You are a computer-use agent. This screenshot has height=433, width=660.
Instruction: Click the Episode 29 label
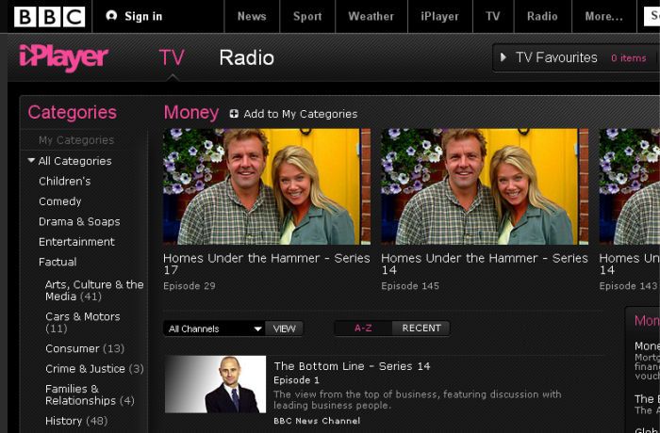pyautogui.click(x=189, y=286)
